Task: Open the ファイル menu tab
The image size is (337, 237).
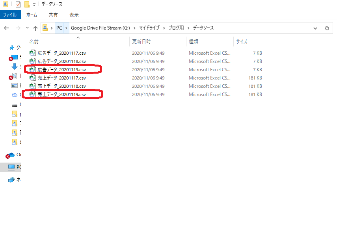Action: 10,15
